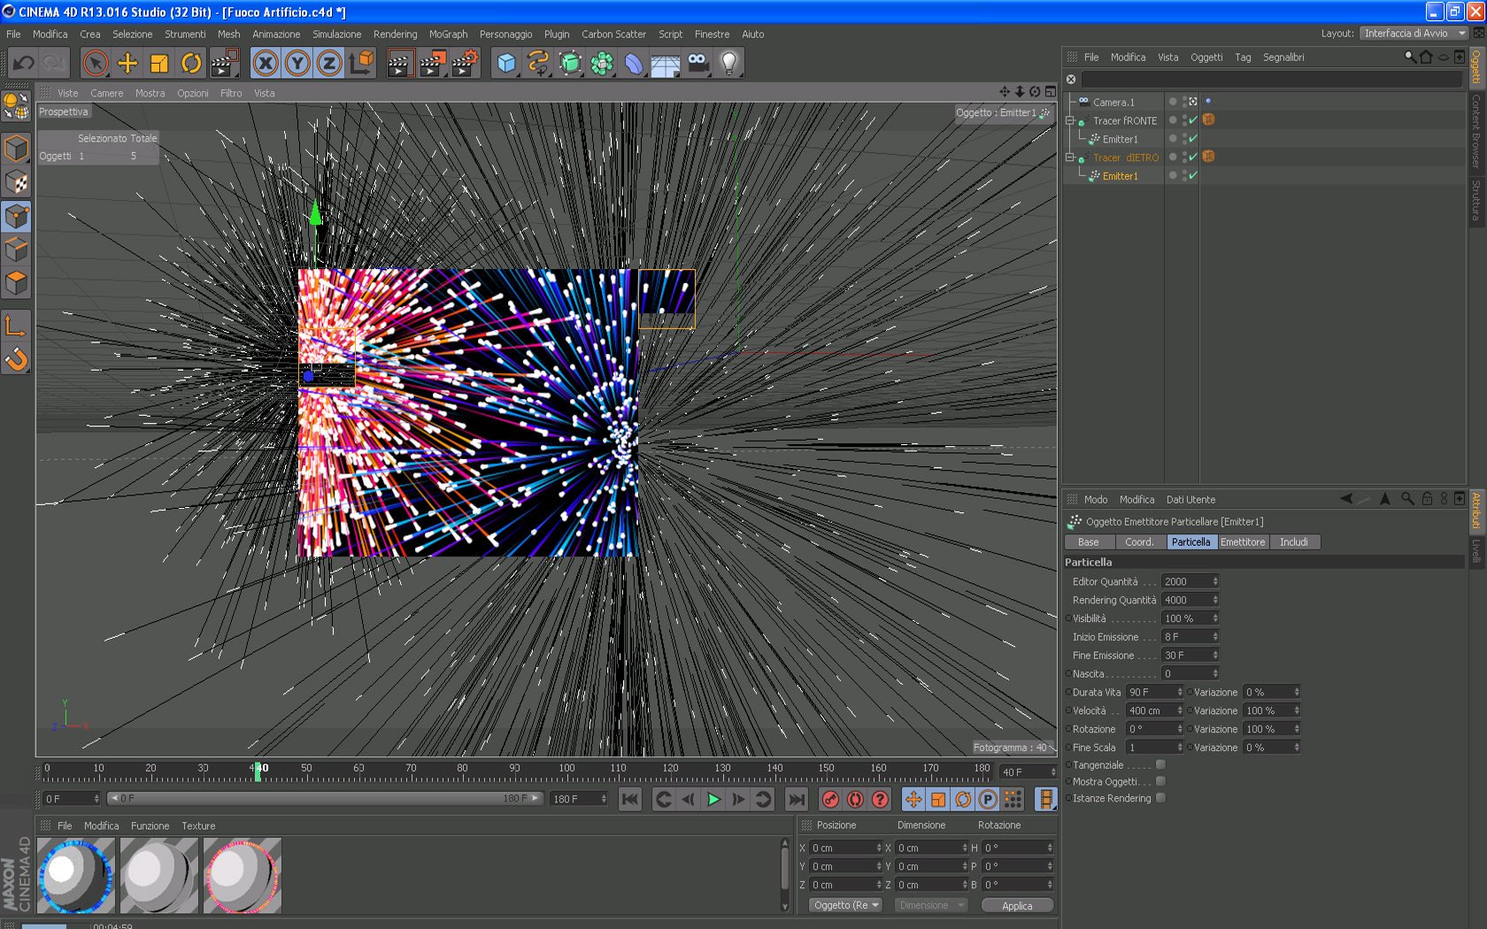Click the Editor Quantità input field
The width and height of the screenshot is (1487, 929).
[1186, 581]
